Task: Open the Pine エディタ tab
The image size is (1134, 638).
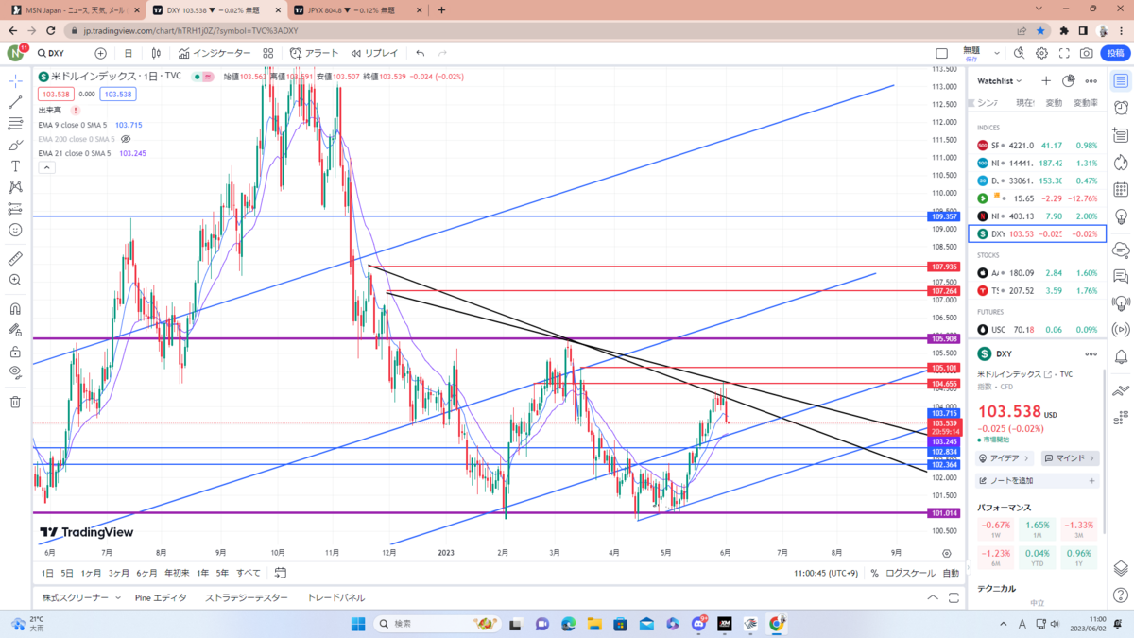Action: coord(161,597)
